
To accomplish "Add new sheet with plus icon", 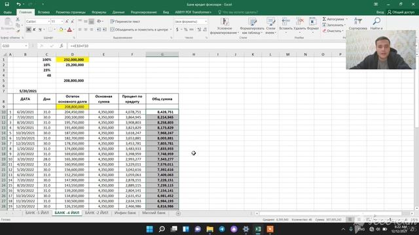I will (178, 213).
